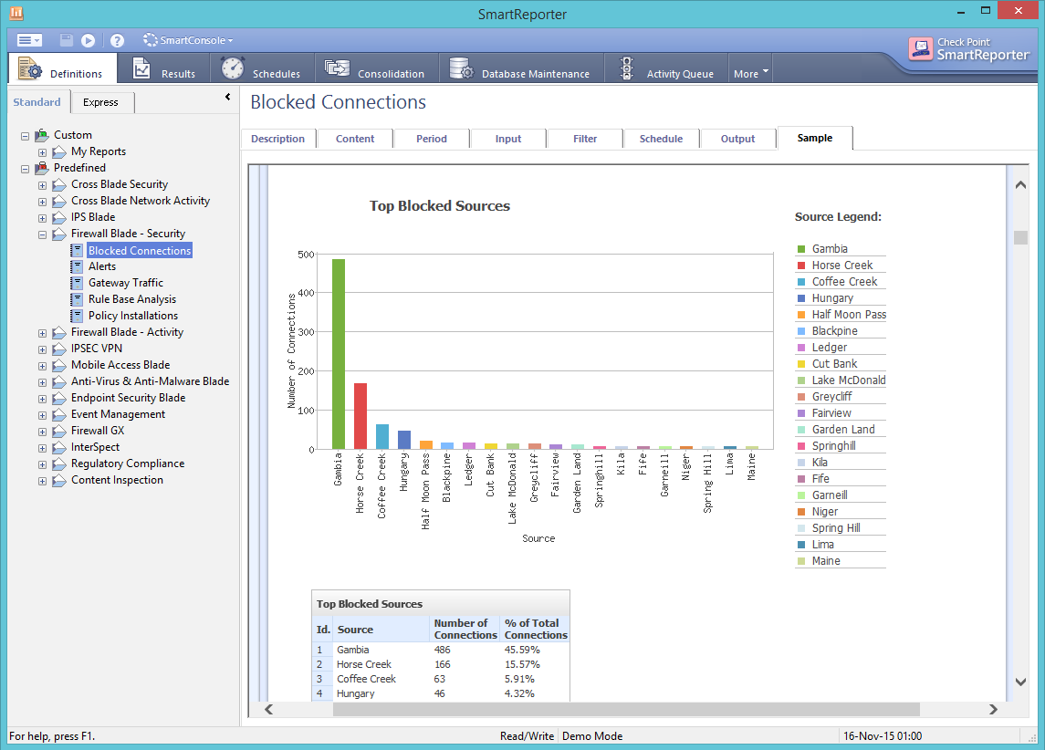This screenshot has height=750, width=1045.
Task: Open the Help question mark icon
Action: click(118, 41)
